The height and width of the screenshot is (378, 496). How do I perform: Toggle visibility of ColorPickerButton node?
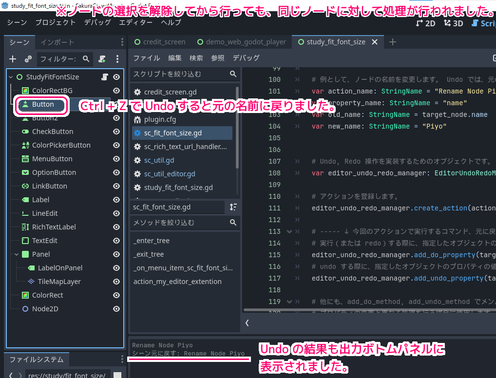tap(116, 145)
